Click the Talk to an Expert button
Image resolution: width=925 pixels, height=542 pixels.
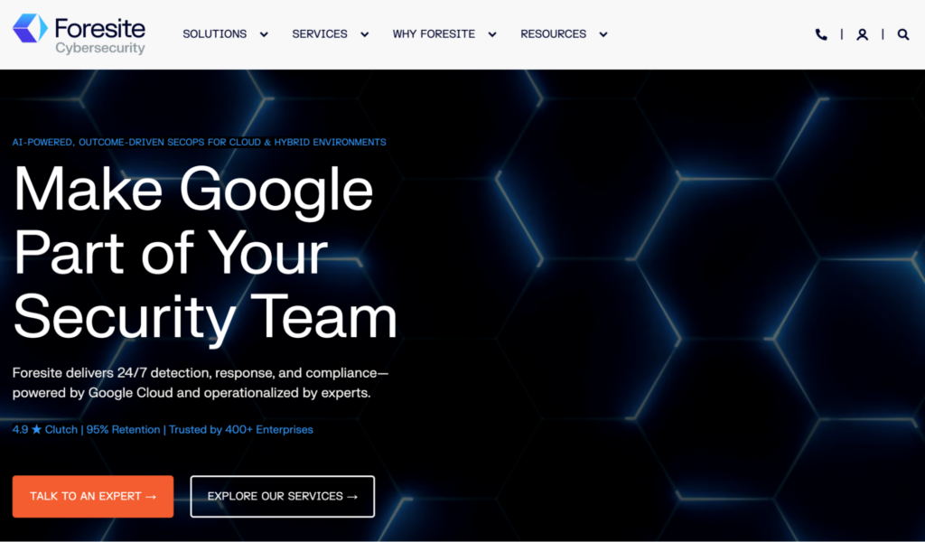pyautogui.click(x=92, y=496)
